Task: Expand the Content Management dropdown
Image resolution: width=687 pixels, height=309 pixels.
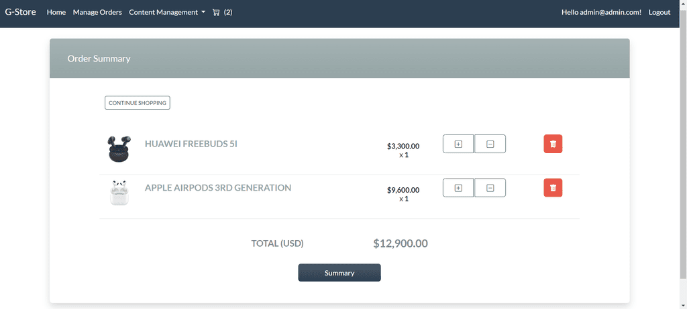Action: point(167,12)
